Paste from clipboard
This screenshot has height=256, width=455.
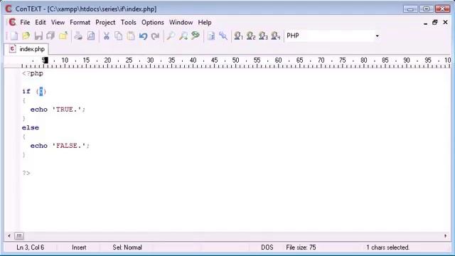point(131,36)
